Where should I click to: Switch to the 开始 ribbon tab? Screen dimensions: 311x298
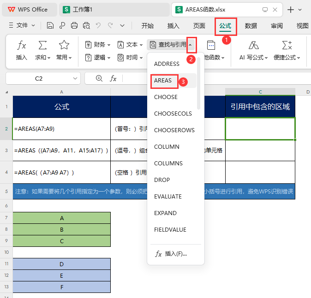[x=147, y=26]
